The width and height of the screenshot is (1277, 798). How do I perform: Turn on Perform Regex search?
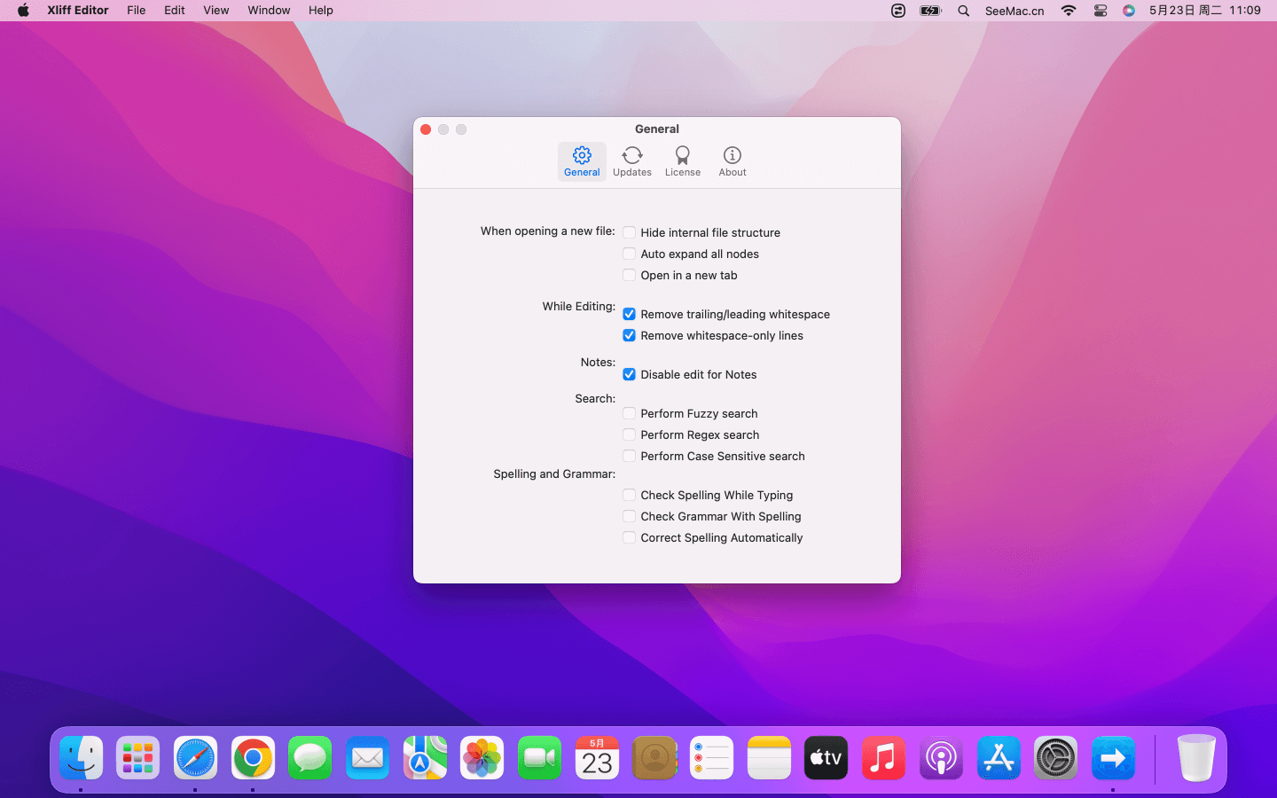pyautogui.click(x=629, y=434)
